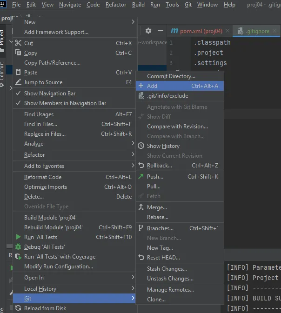Click the Maven m icon on pom.xml tab

[174, 31]
